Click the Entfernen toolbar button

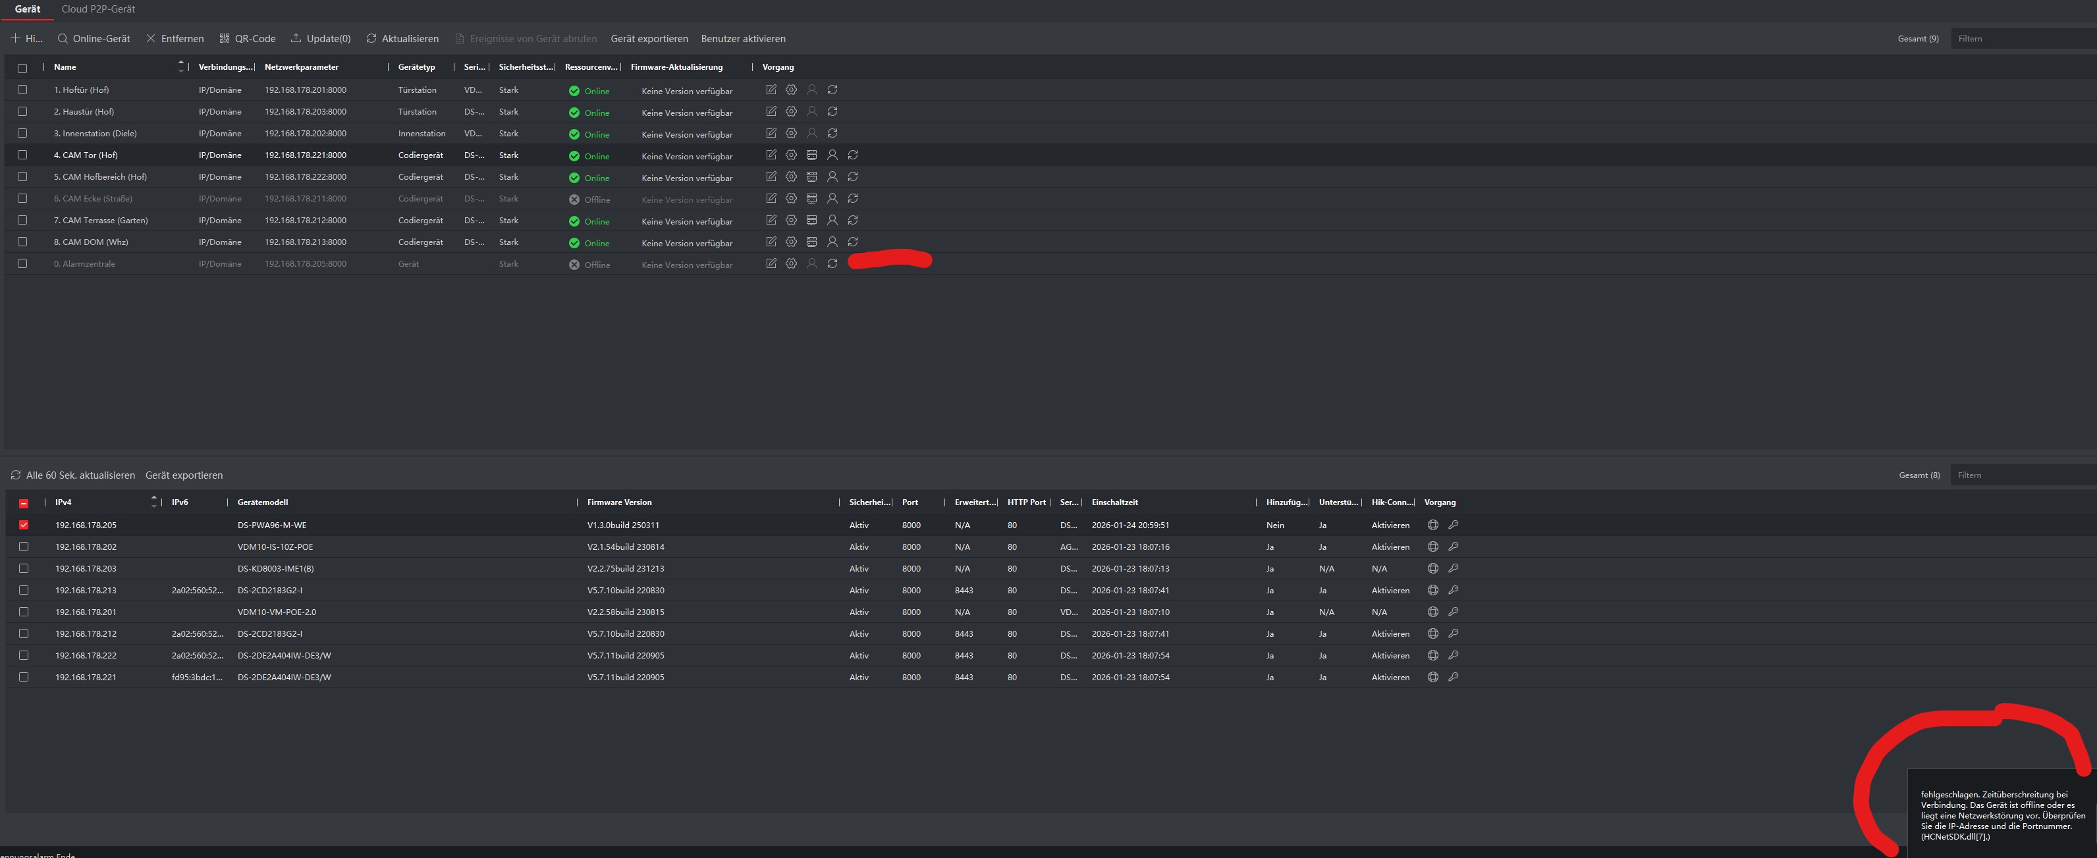[x=175, y=38]
